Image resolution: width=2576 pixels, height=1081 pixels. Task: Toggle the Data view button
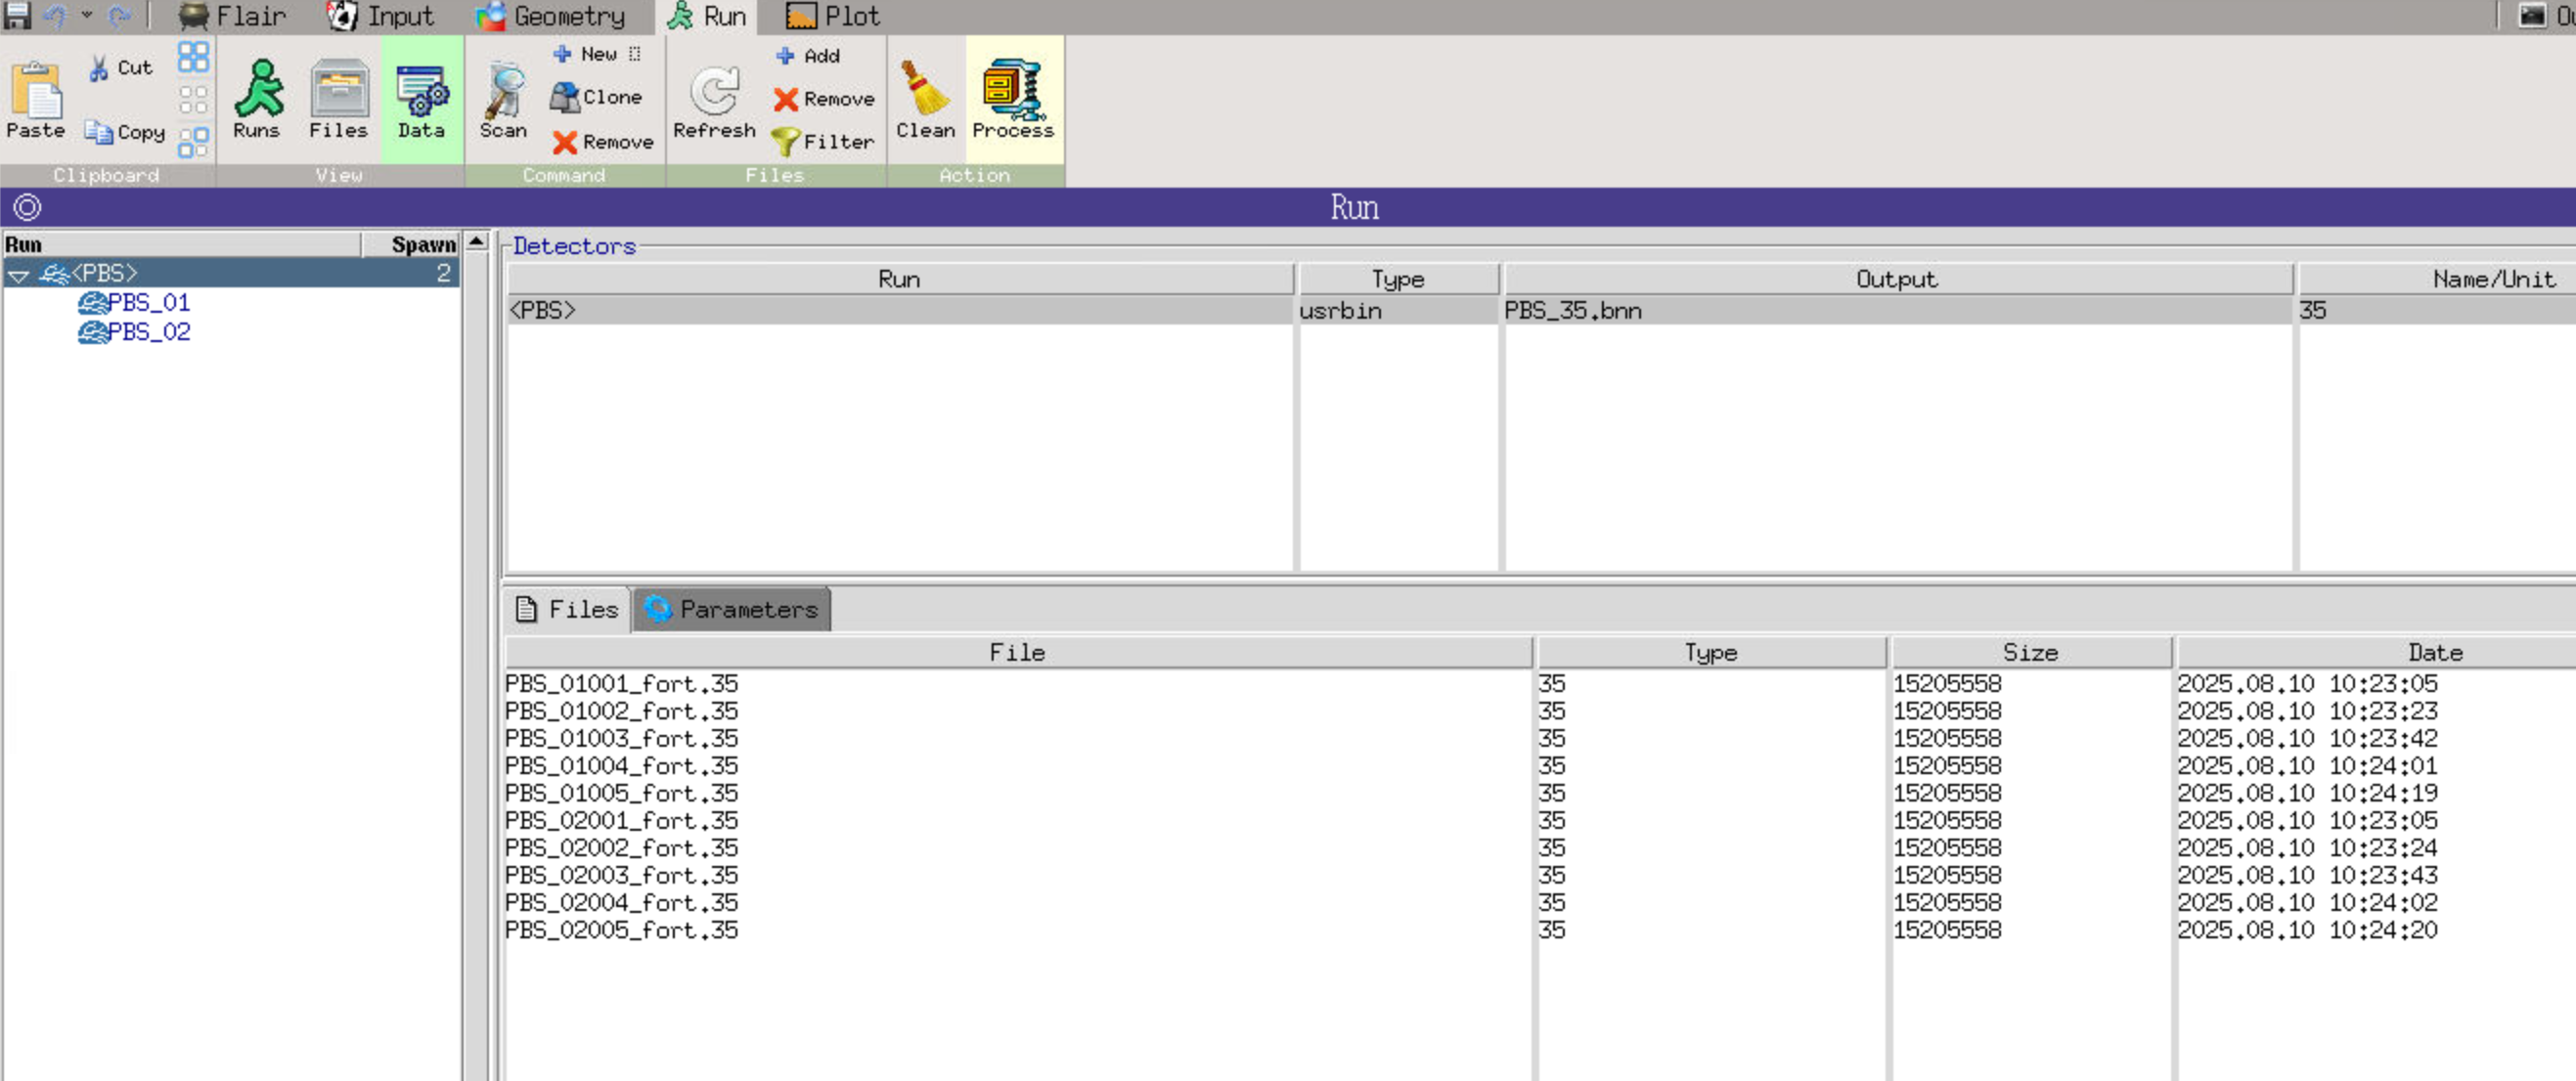tap(421, 99)
